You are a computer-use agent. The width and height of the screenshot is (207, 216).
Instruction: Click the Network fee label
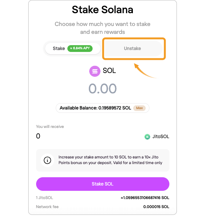(47, 207)
